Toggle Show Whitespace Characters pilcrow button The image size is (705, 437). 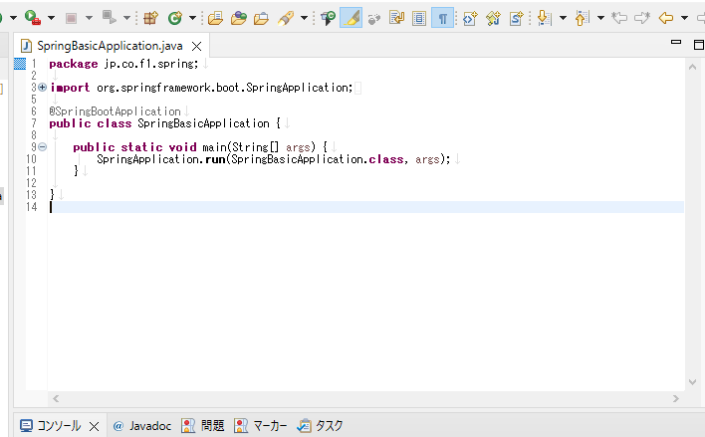click(x=441, y=17)
